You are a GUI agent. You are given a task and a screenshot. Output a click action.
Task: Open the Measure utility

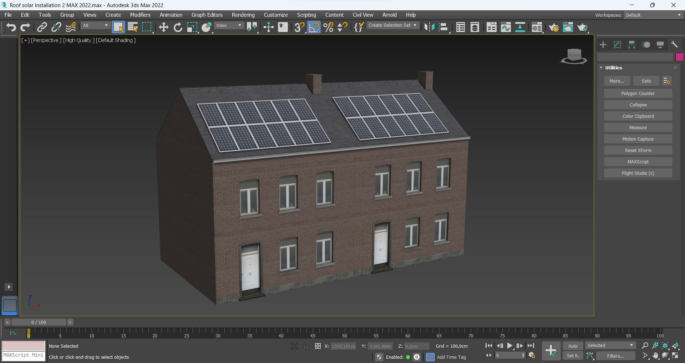(x=638, y=127)
